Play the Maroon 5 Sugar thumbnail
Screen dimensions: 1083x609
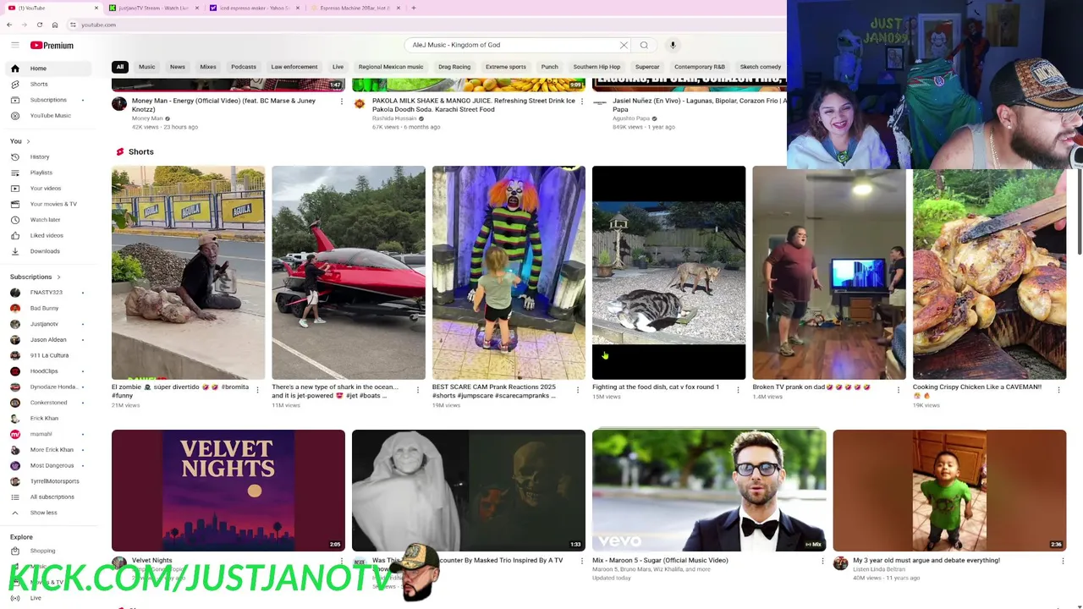click(x=709, y=490)
